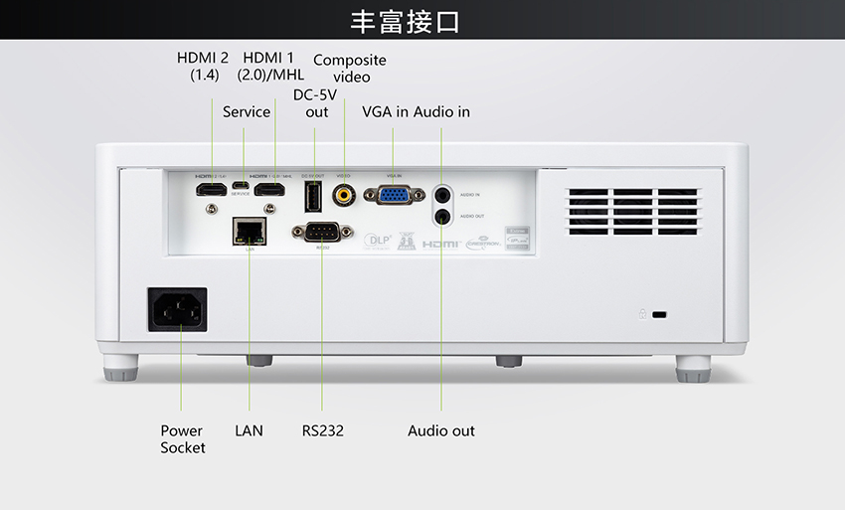Viewport: 845px width, 510px height.
Task: Click the Crestron logo
Action: [483, 244]
